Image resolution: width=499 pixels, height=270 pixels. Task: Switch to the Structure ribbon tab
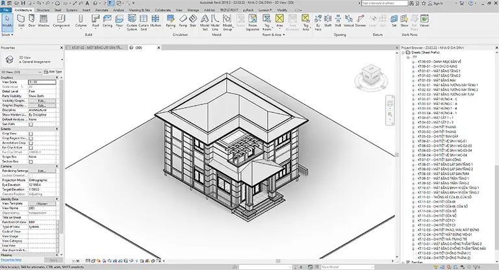(43, 10)
